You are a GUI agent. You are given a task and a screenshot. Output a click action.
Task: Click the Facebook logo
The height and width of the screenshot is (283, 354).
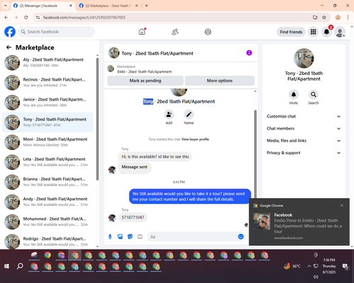pyautogui.click(x=10, y=32)
